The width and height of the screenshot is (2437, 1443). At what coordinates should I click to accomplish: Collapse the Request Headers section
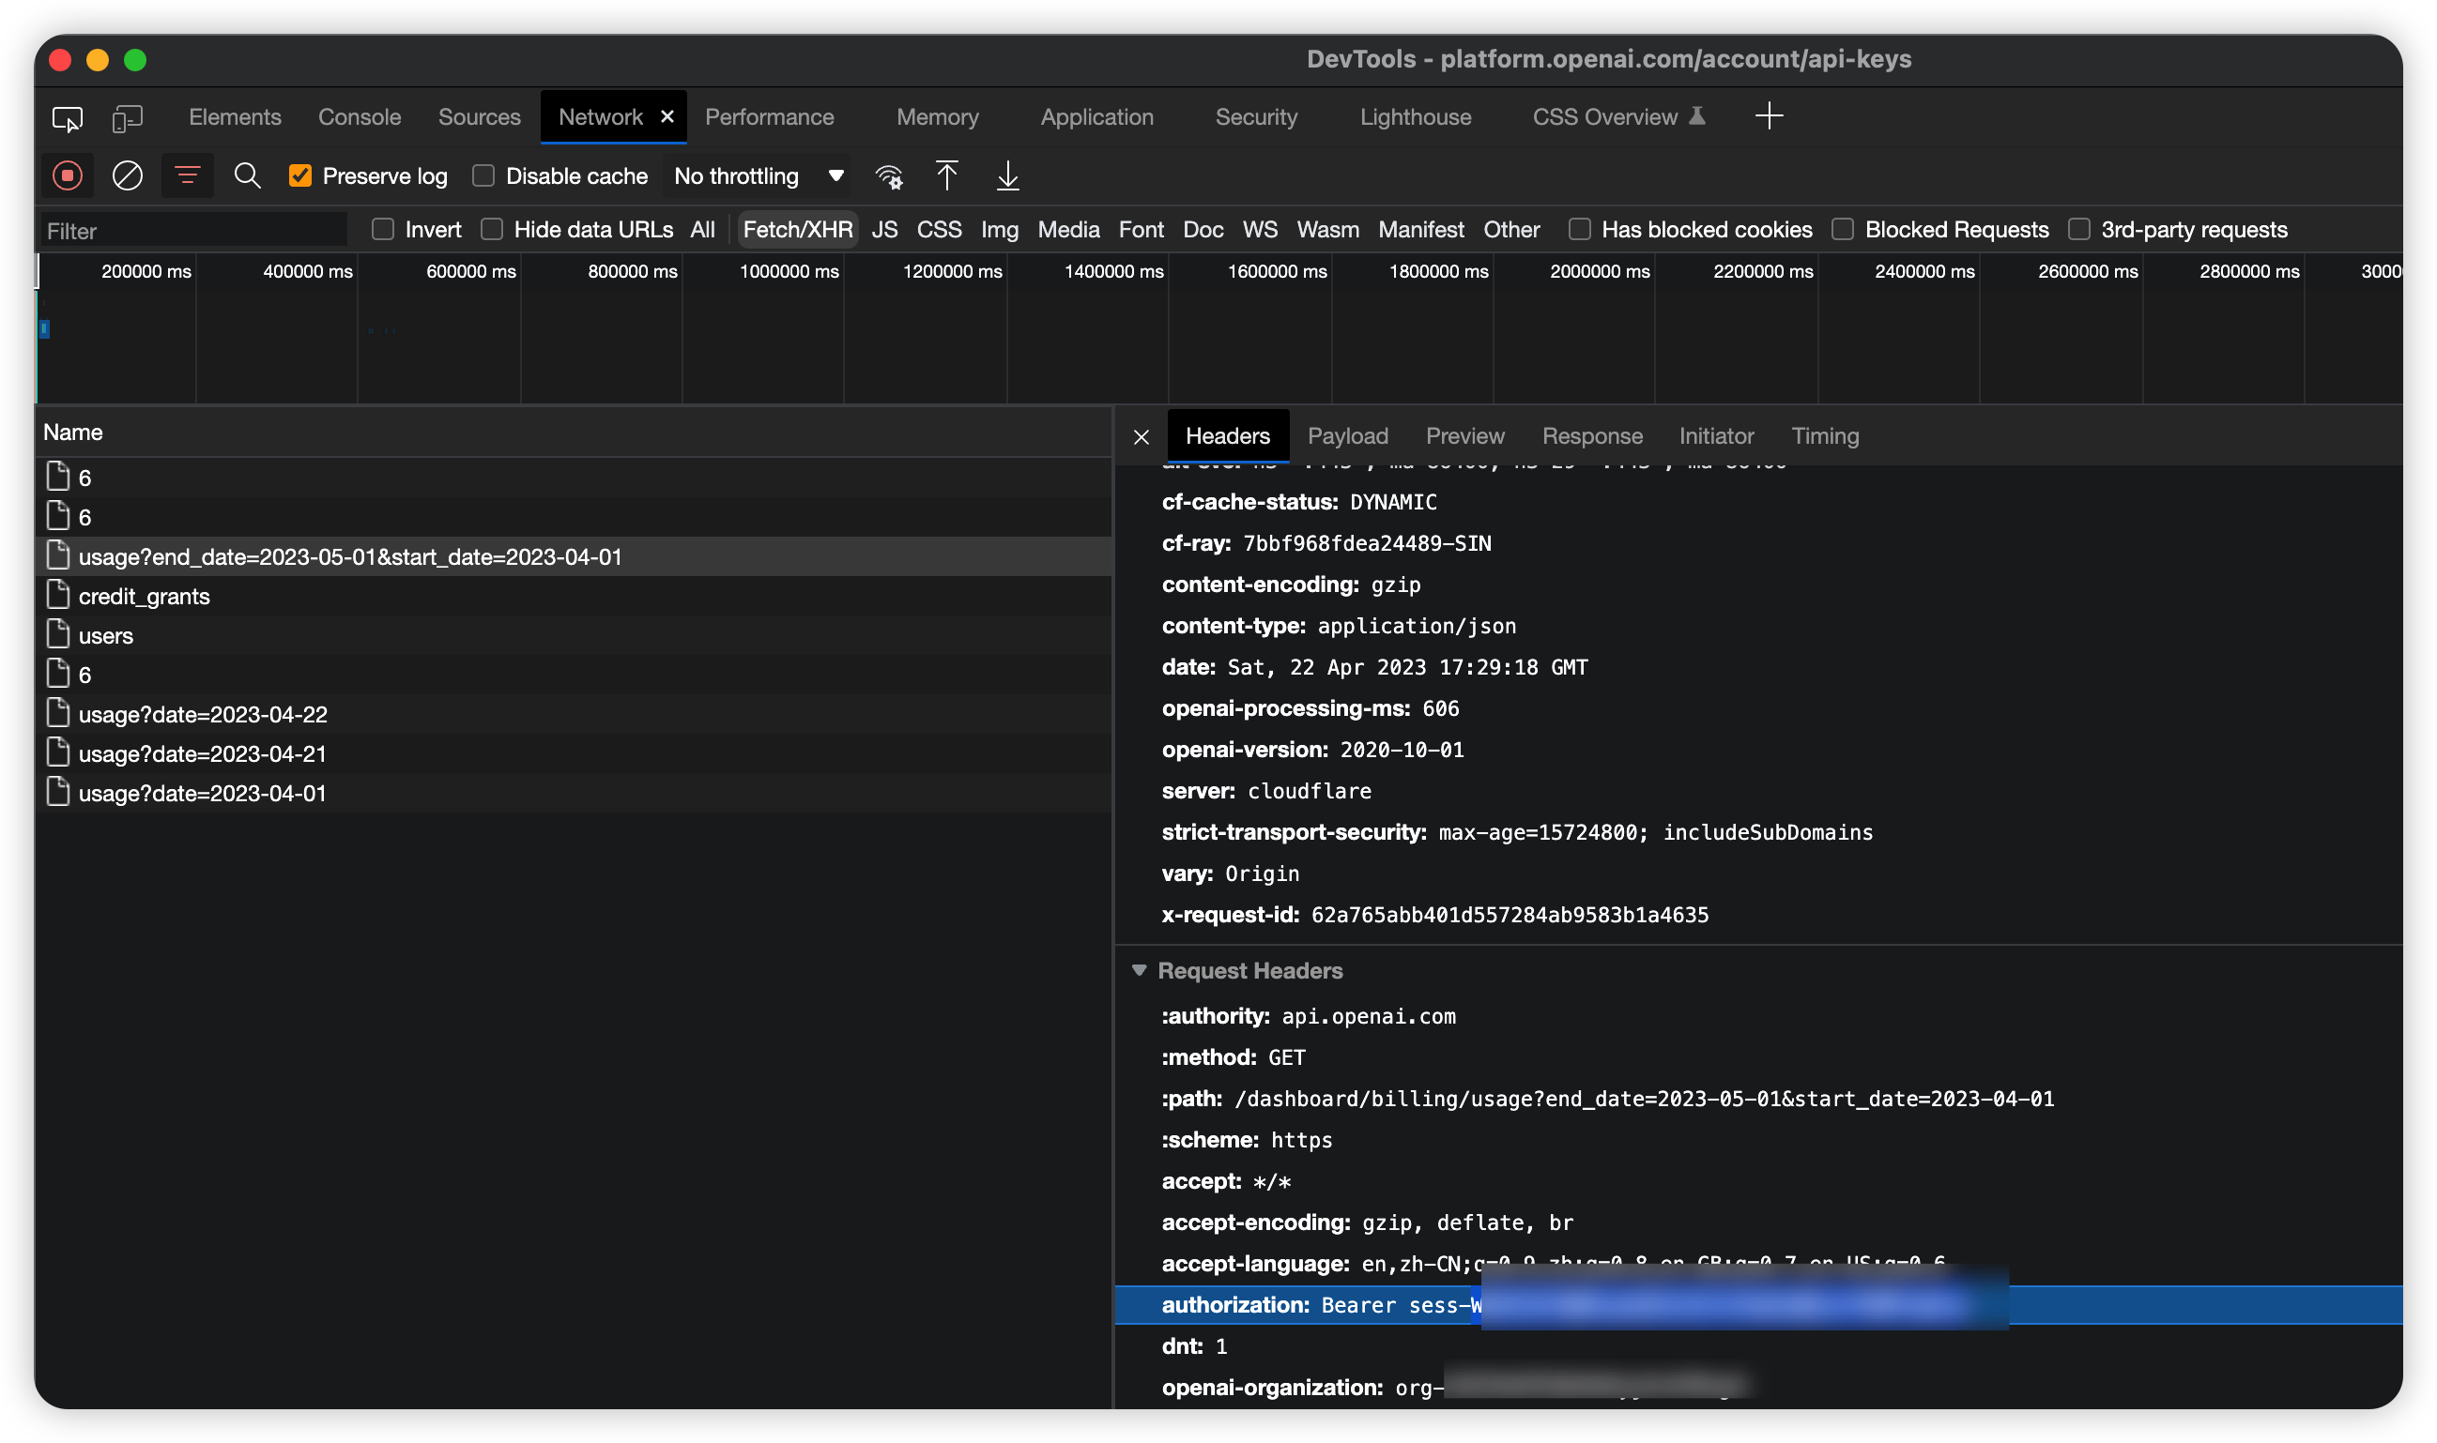1140,970
